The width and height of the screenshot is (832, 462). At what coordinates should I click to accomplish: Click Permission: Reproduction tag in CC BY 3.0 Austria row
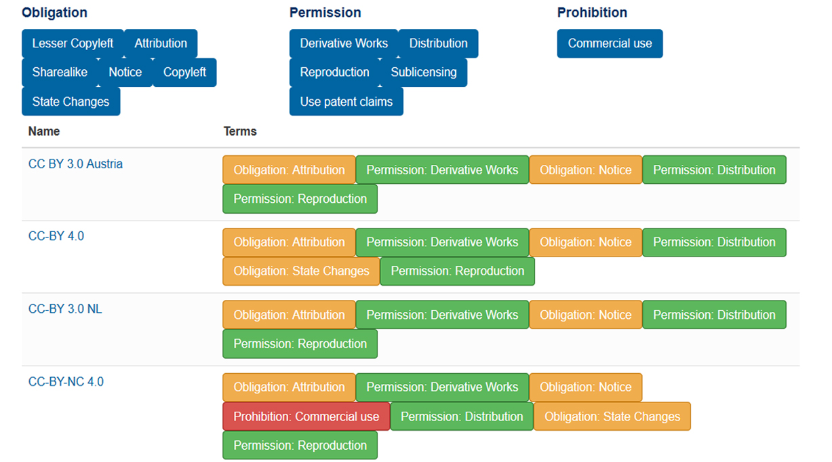click(x=300, y=199)
